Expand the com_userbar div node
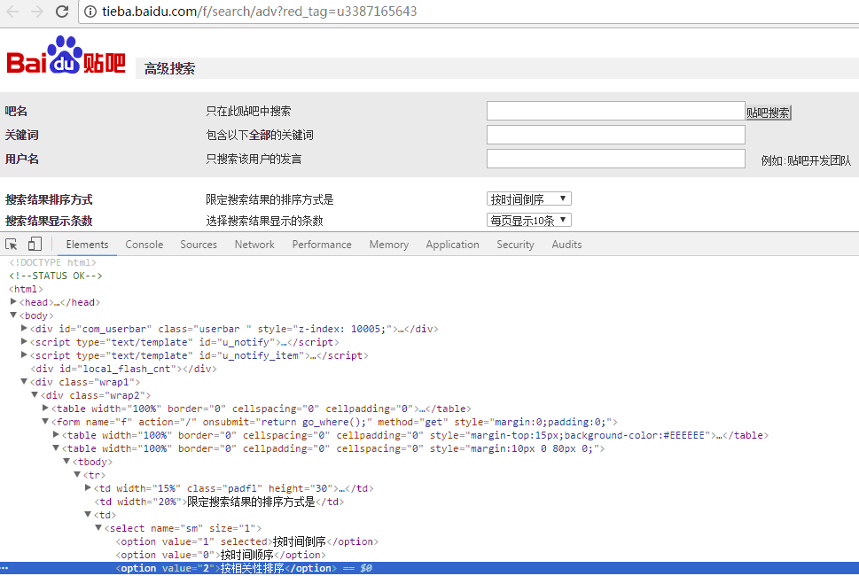 point(24,328)
